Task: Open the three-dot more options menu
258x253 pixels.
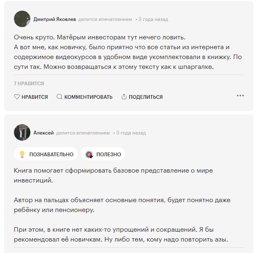Action: pos(240,96)
